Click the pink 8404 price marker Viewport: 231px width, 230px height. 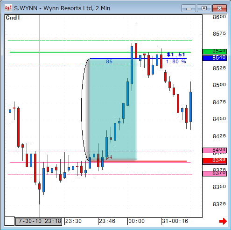point(215,150)
